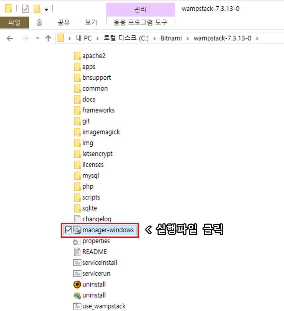Select the sqlite folder icon
The height and width of the screenshot is (311, 284).
click(77, 208)
